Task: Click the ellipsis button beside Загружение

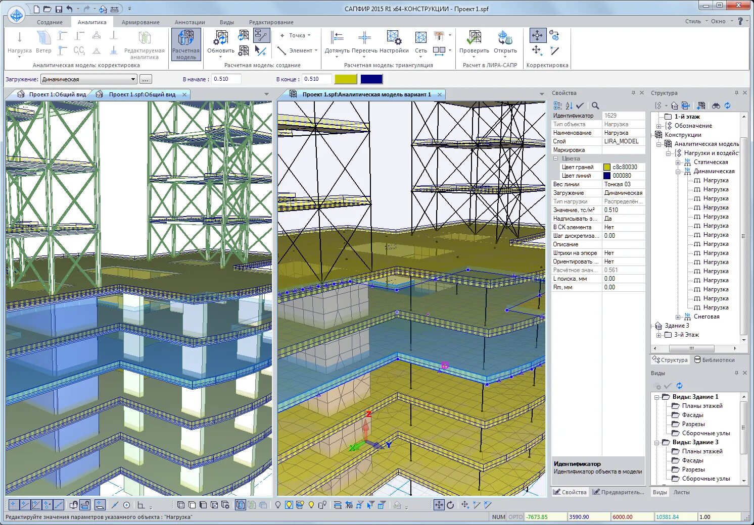Action: [x=145, y=79]
